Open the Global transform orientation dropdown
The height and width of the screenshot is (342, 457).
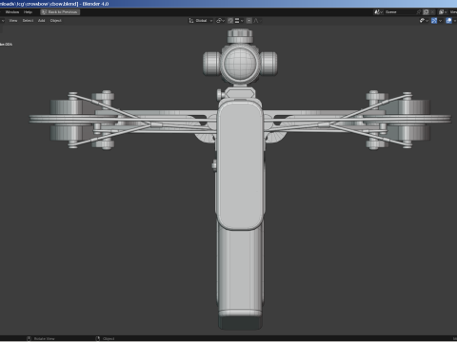click(x=201, y=21)
